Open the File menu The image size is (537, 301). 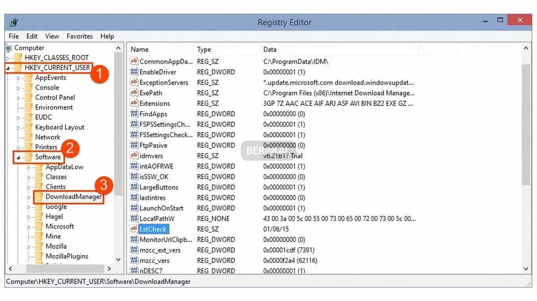click(x=14, y=36)
